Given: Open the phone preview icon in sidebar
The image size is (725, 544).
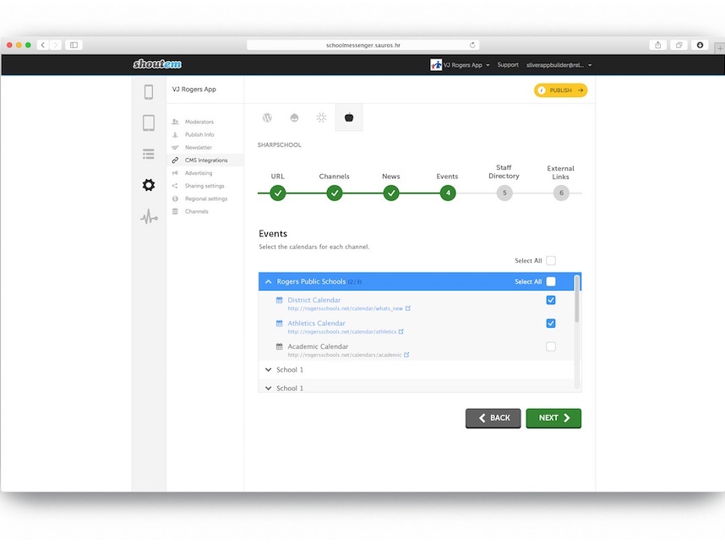Looking at the screenshot, I should click(x=149, y=92).
